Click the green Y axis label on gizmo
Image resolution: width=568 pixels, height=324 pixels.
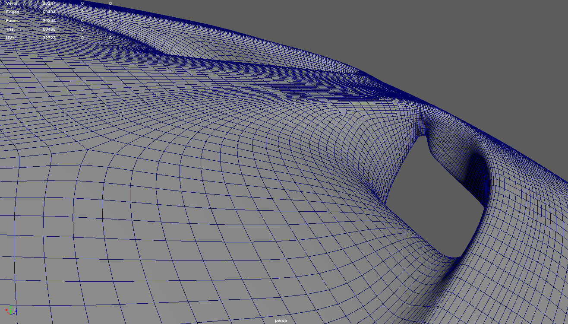click(11, 307)
